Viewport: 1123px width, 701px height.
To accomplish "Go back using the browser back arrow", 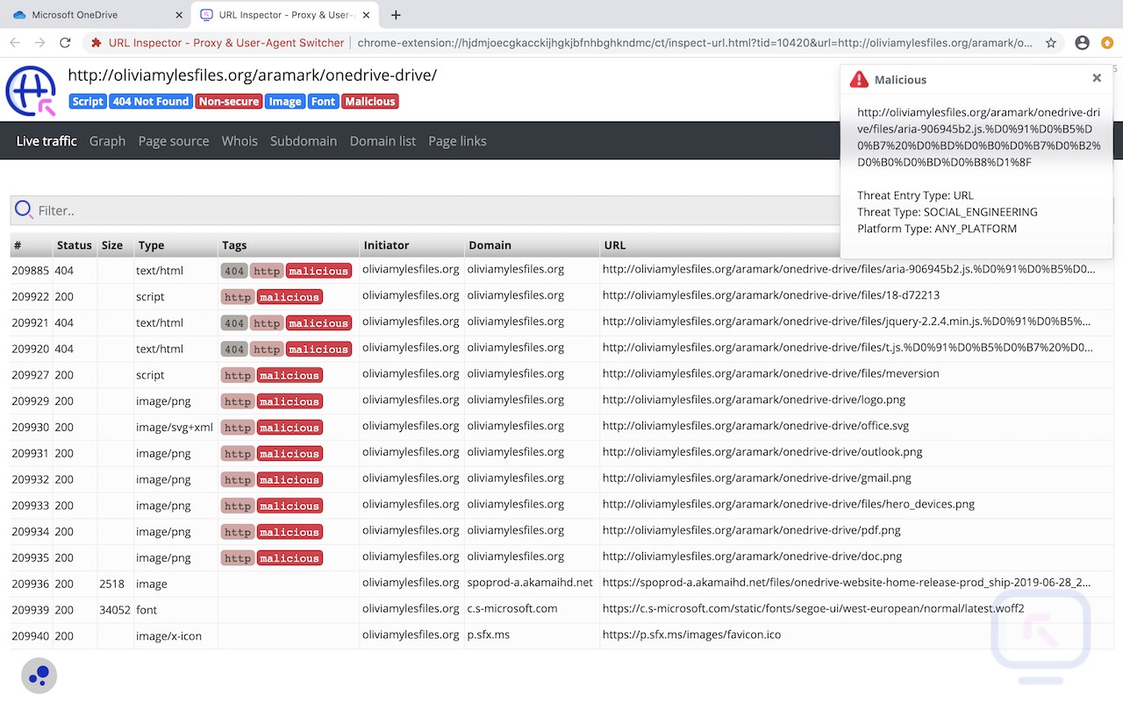I will point(15,42).
